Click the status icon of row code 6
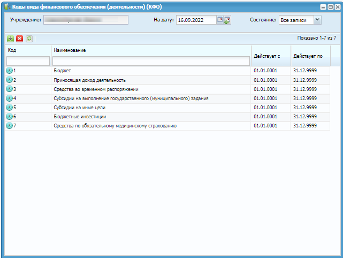343x258 pixels. (9, 116)
